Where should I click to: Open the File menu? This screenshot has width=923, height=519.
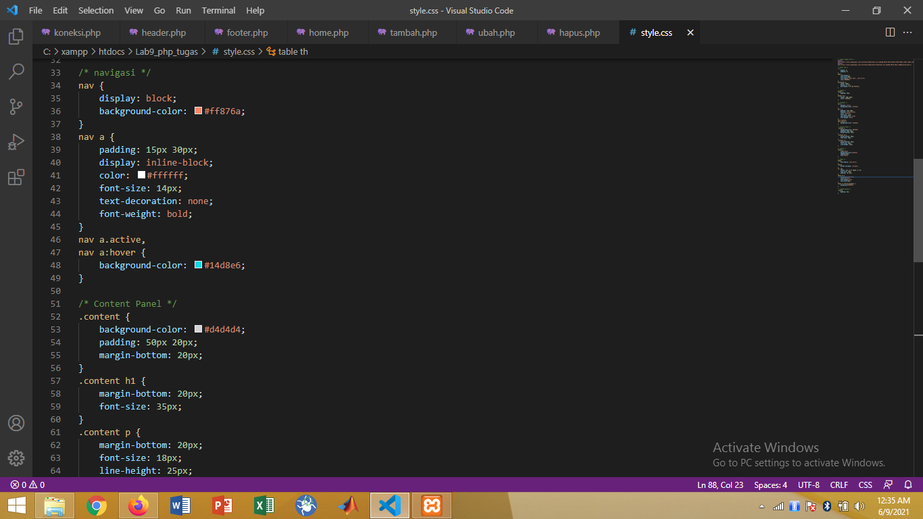[x=35, y=10]
